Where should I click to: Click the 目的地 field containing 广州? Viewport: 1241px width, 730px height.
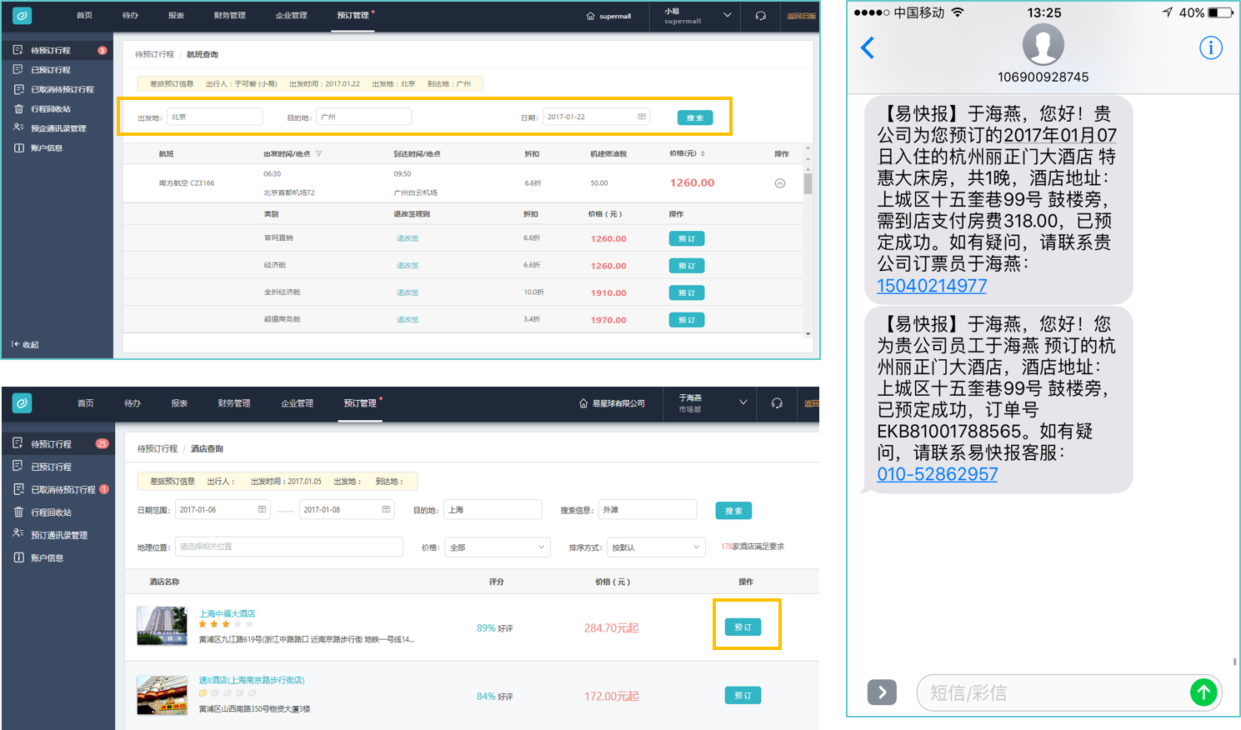(x=363, y=117)
